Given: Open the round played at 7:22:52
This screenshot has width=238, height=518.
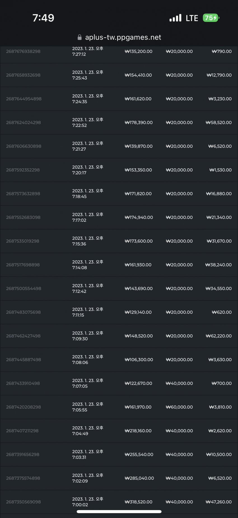Looking at the screenshot, I should 119,123.
